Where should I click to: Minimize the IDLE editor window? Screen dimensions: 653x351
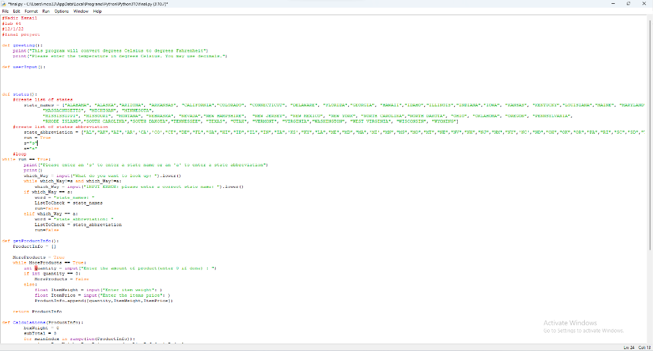[613, 4]
